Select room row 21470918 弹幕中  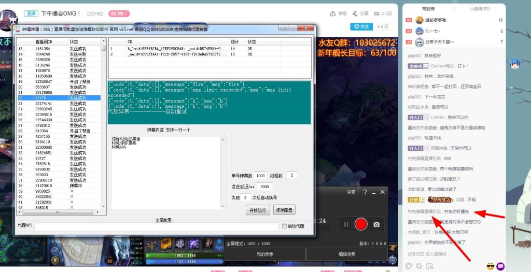click(x=59, y=185)
